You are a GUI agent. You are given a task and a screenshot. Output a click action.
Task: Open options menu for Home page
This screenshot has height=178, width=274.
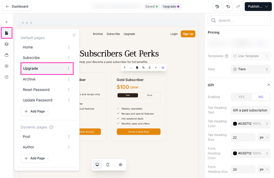(x=69, y=47)
